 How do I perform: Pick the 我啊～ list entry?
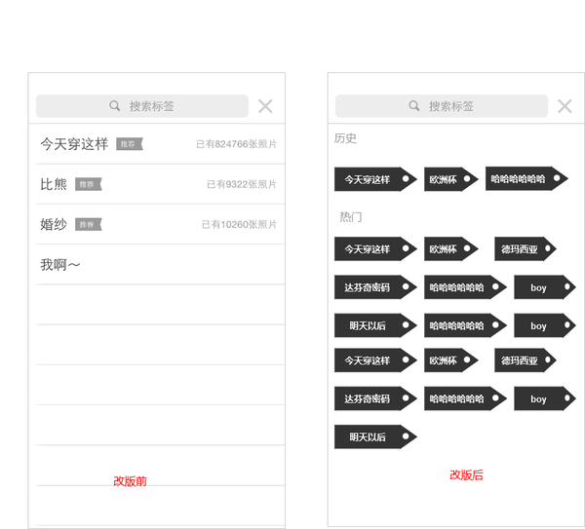[x=60, y=265]
